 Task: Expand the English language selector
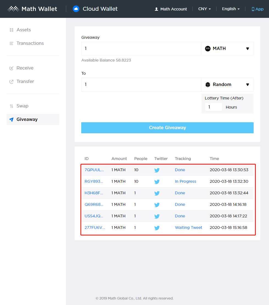(231, 9)
